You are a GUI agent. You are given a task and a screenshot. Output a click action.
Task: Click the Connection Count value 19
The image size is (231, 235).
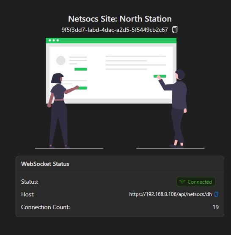[x=215, y=207]
